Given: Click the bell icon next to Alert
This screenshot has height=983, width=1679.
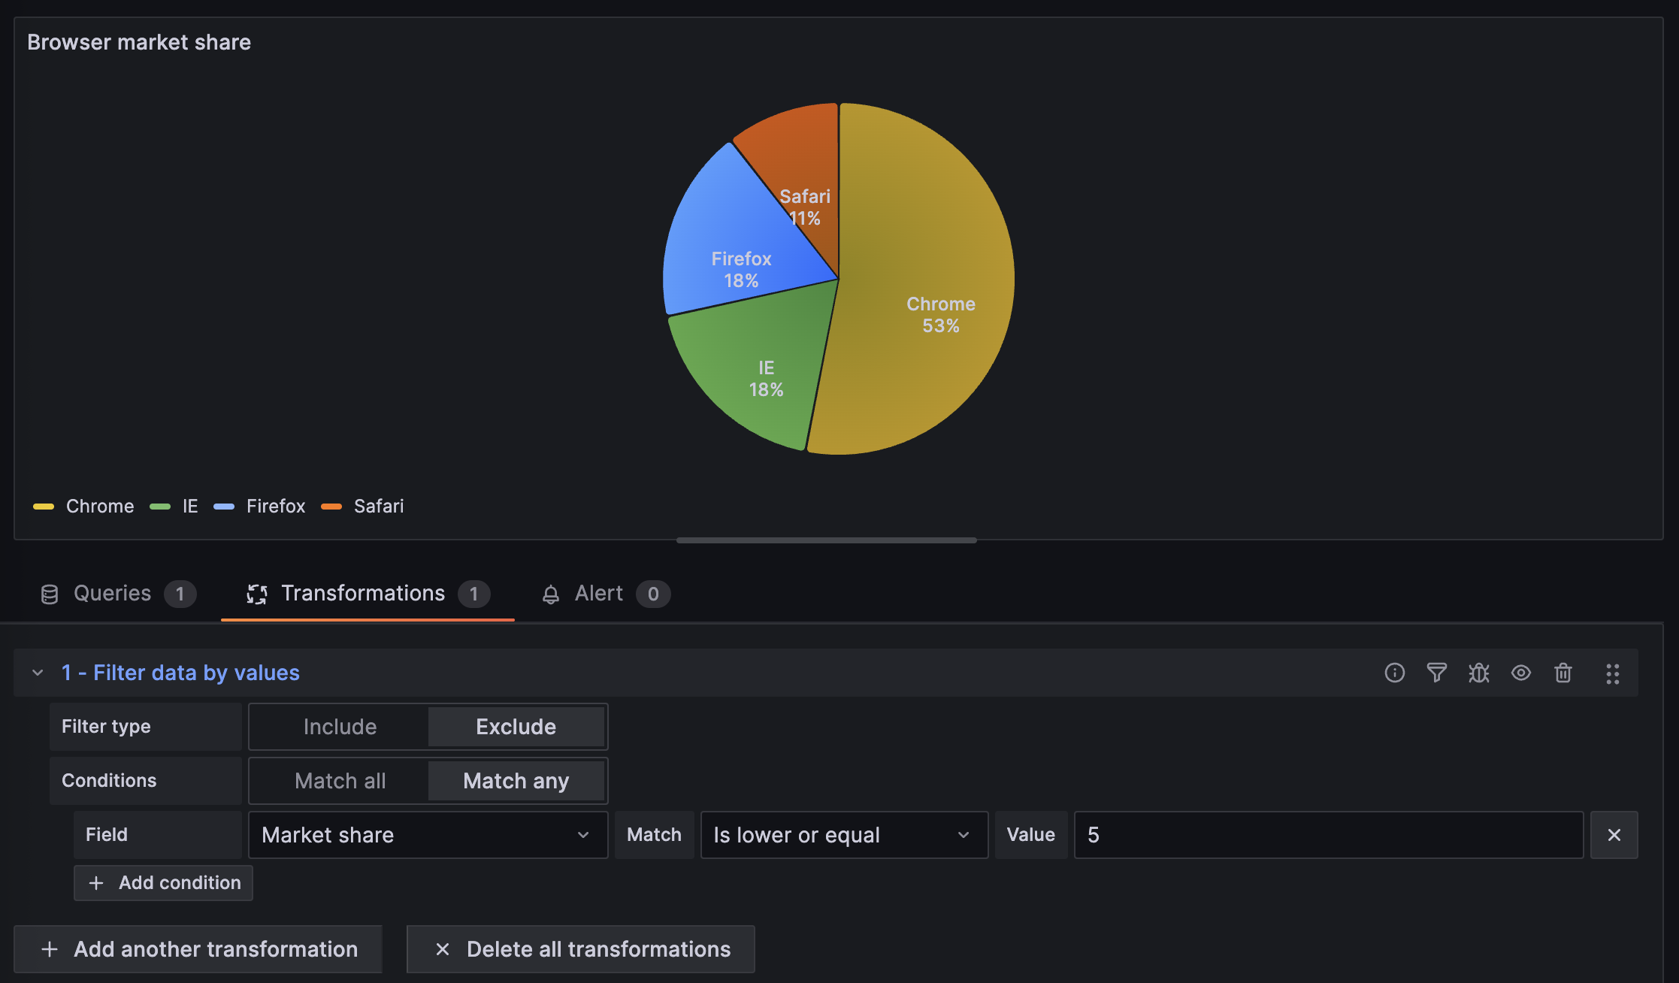Looking at the screenshot, I should click(551, 594).
